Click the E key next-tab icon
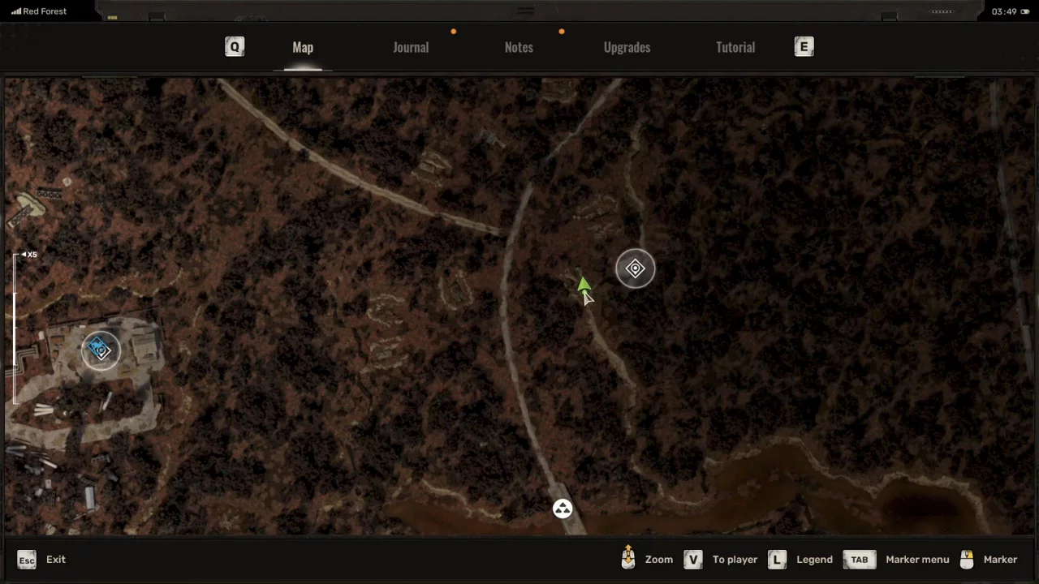 pyautogui.click(x=804, y=47)
